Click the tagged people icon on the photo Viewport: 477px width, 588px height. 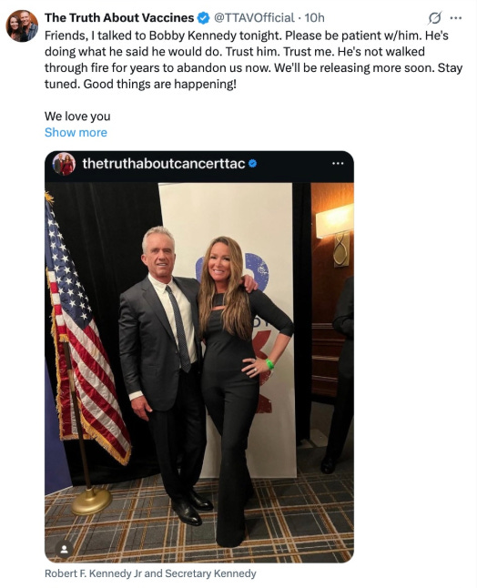pyautogui.click(x=64, y=550)
